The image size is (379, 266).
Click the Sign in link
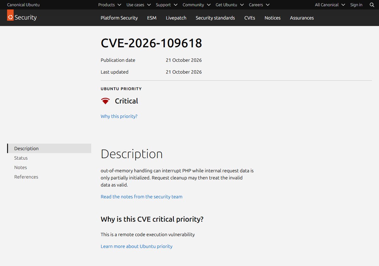point(356,5)
